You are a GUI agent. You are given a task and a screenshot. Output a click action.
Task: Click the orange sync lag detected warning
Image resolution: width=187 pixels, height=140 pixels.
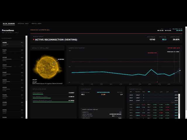coord(40,30)
